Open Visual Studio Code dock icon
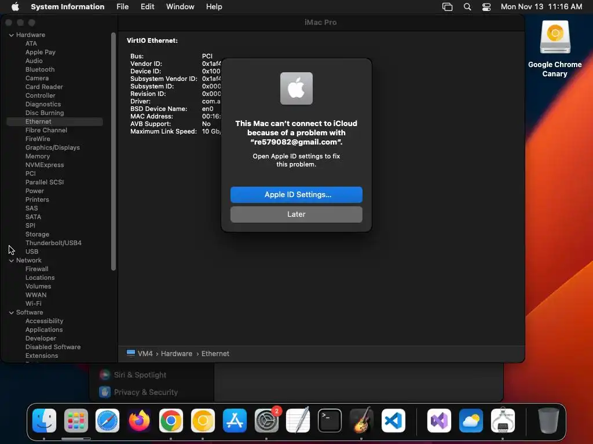This screenshot has width=593, height=444. 393,420
